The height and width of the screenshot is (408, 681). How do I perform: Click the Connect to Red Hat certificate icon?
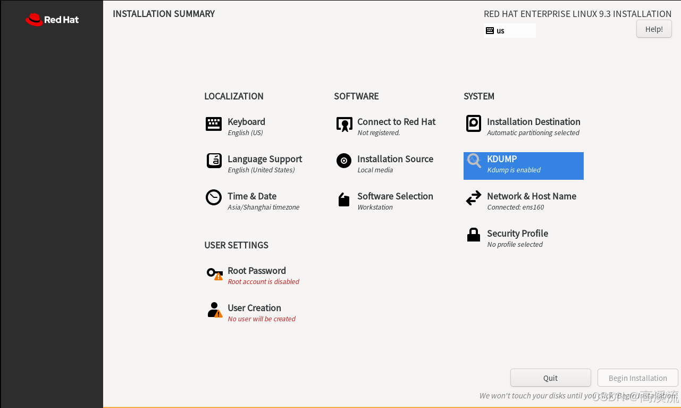pos(344,124)
